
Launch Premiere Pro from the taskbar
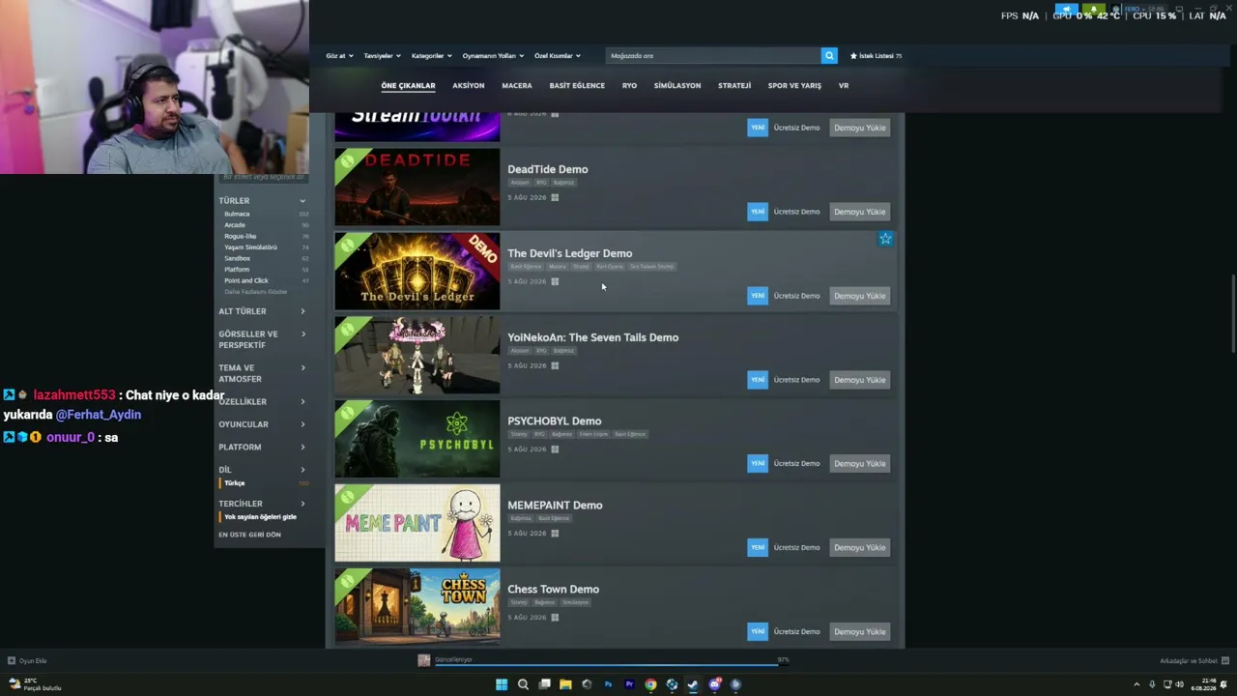(629, 684)
